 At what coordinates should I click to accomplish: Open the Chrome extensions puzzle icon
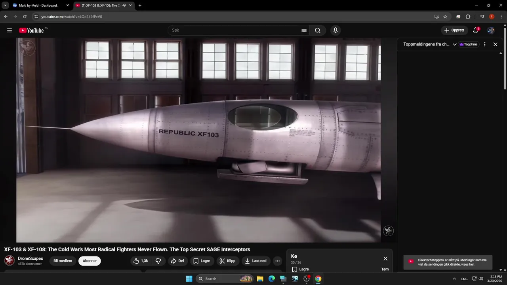click(x=468, y=17)
